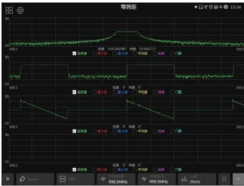This screenshot has height=186, width=244.
Task: Tap the network signal status icon
Action: click(x=206, y=7)
